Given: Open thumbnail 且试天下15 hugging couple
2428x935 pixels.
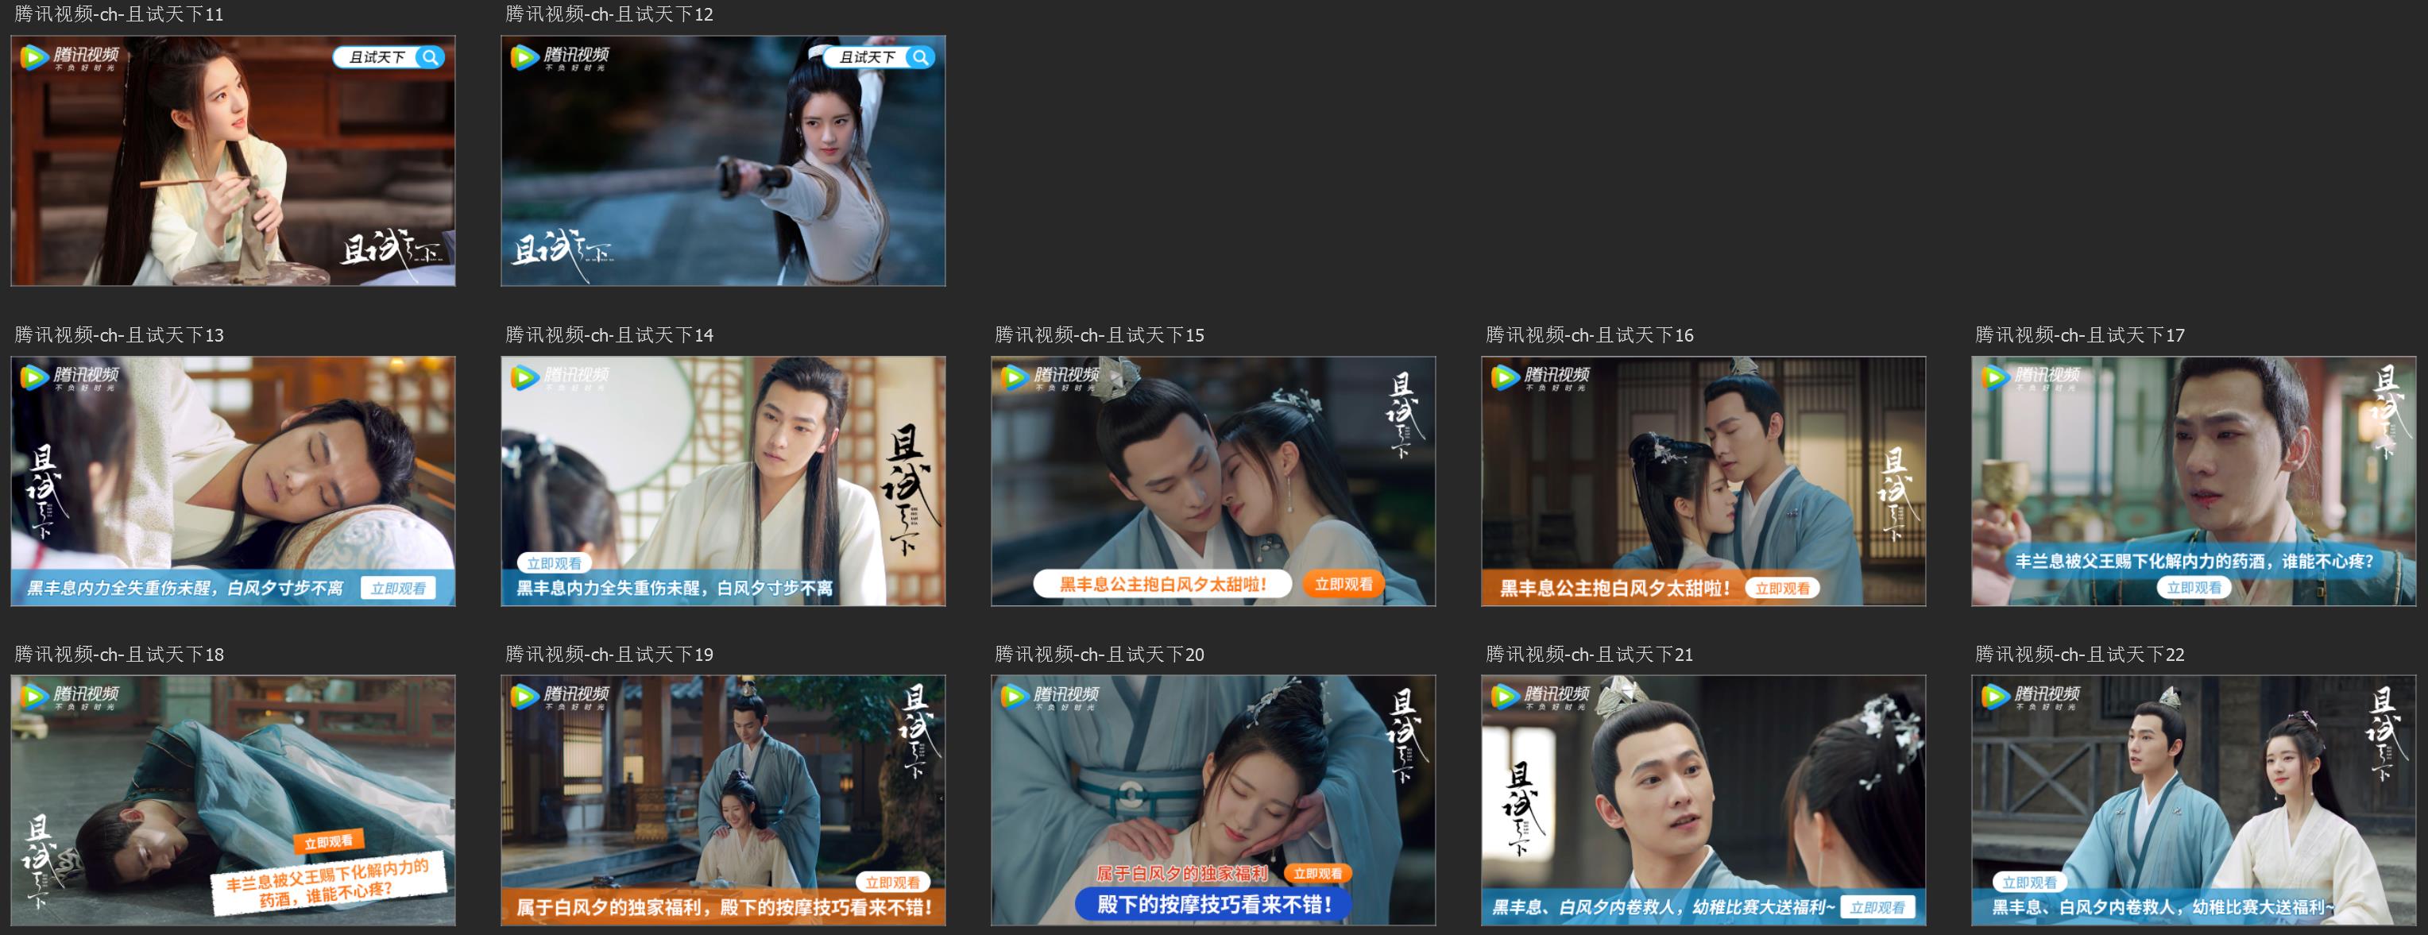Looking at the screenshot, I should [x=1213, y=481].
